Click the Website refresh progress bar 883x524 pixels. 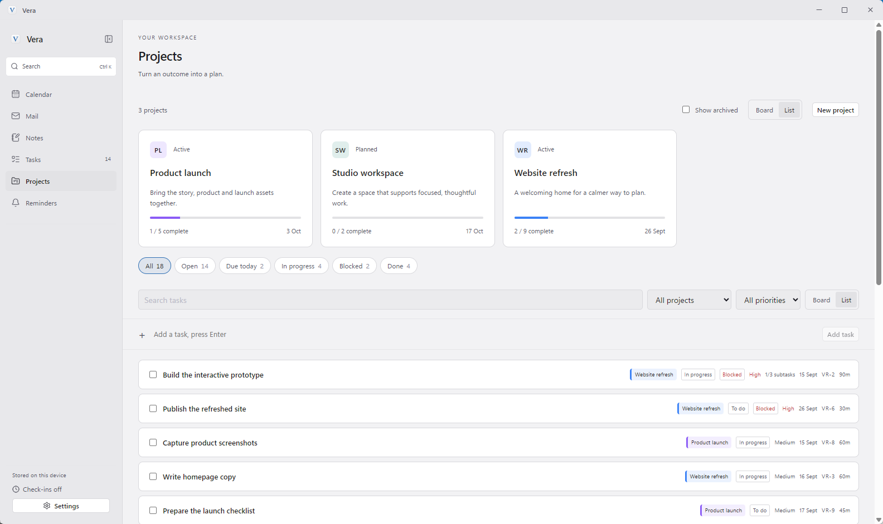(x=590, y=218)
